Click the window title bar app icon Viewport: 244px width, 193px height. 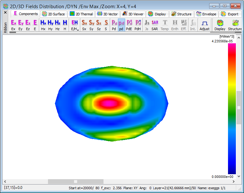click(6, 6)
